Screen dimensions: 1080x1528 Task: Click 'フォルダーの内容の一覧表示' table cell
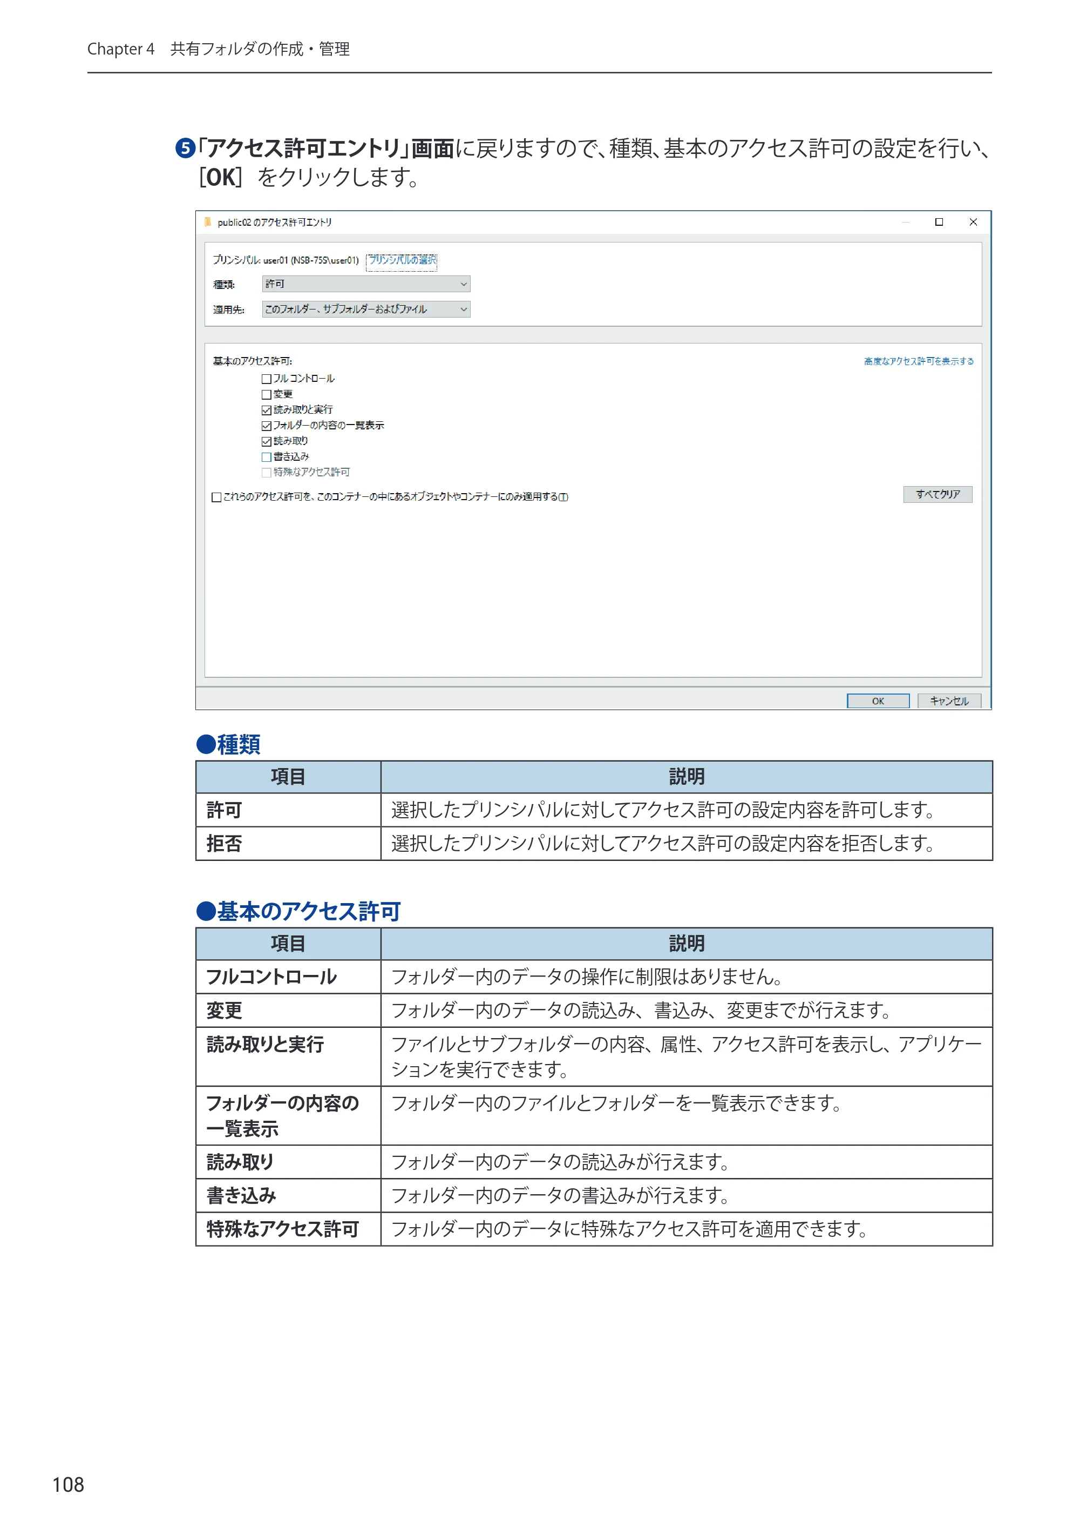(x=288, y=1116)
